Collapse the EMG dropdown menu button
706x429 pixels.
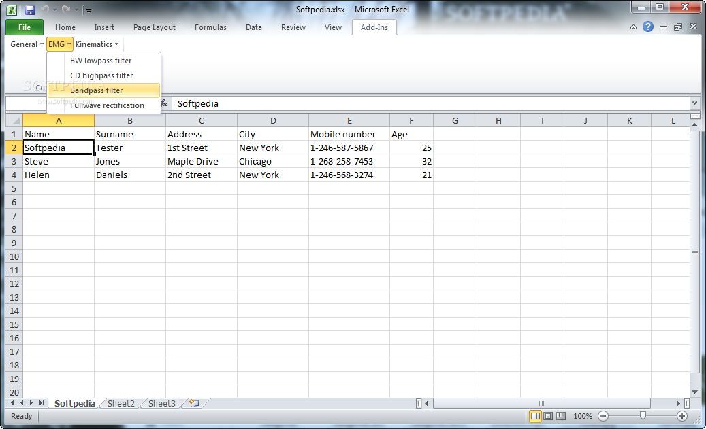tap(59, 44)
